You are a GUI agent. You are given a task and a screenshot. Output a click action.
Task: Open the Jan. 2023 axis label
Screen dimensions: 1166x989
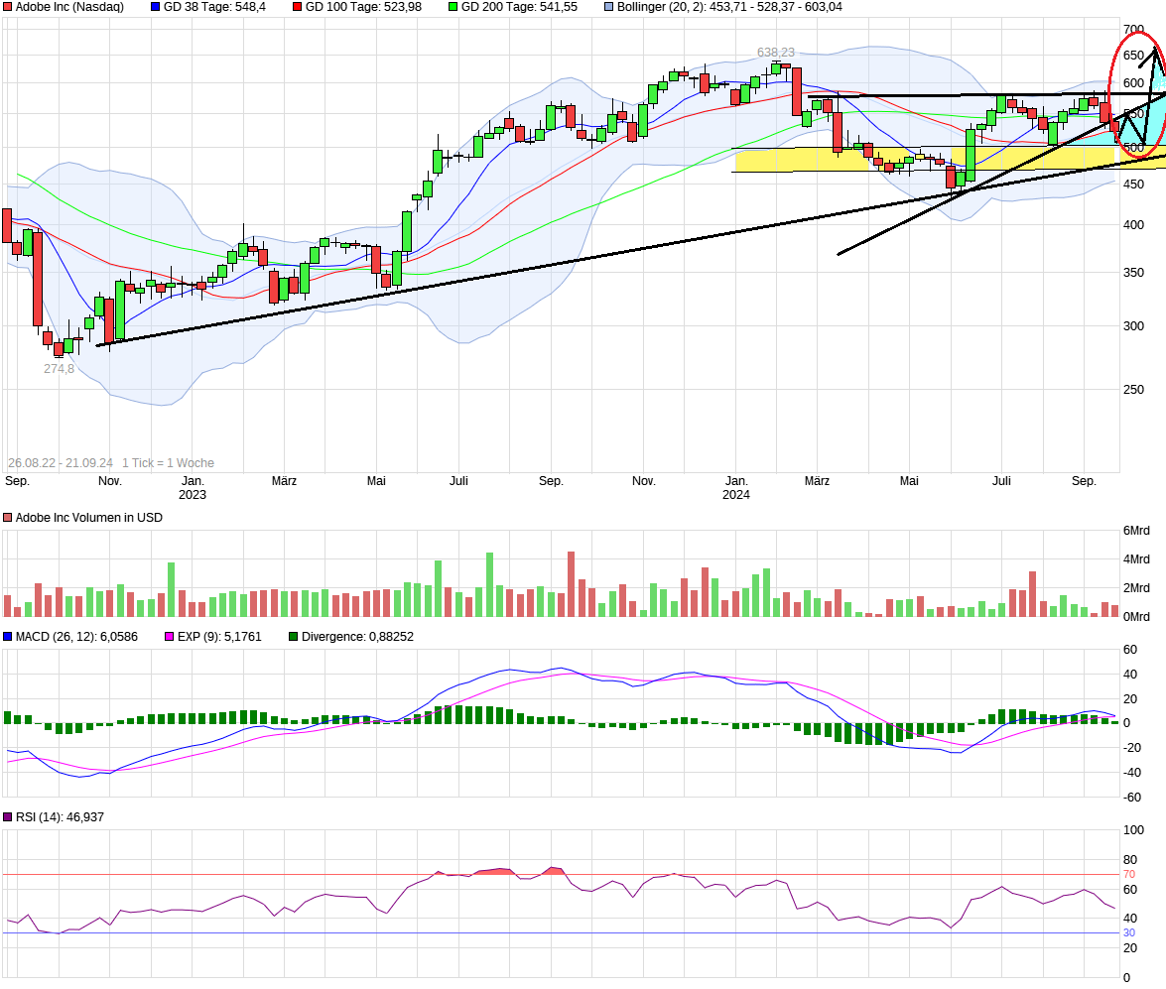[x=193, y=486]
